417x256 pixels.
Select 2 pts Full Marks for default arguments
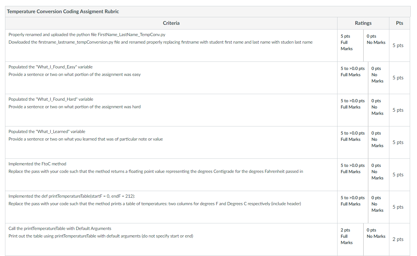tap(350, 239)
